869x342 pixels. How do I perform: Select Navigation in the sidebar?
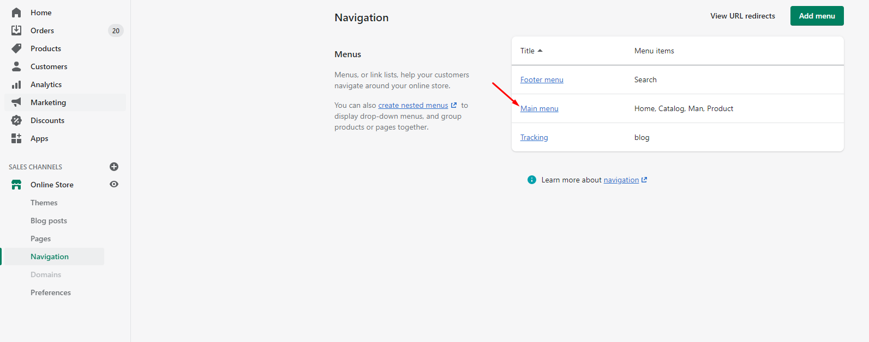[x=50, y=256]
